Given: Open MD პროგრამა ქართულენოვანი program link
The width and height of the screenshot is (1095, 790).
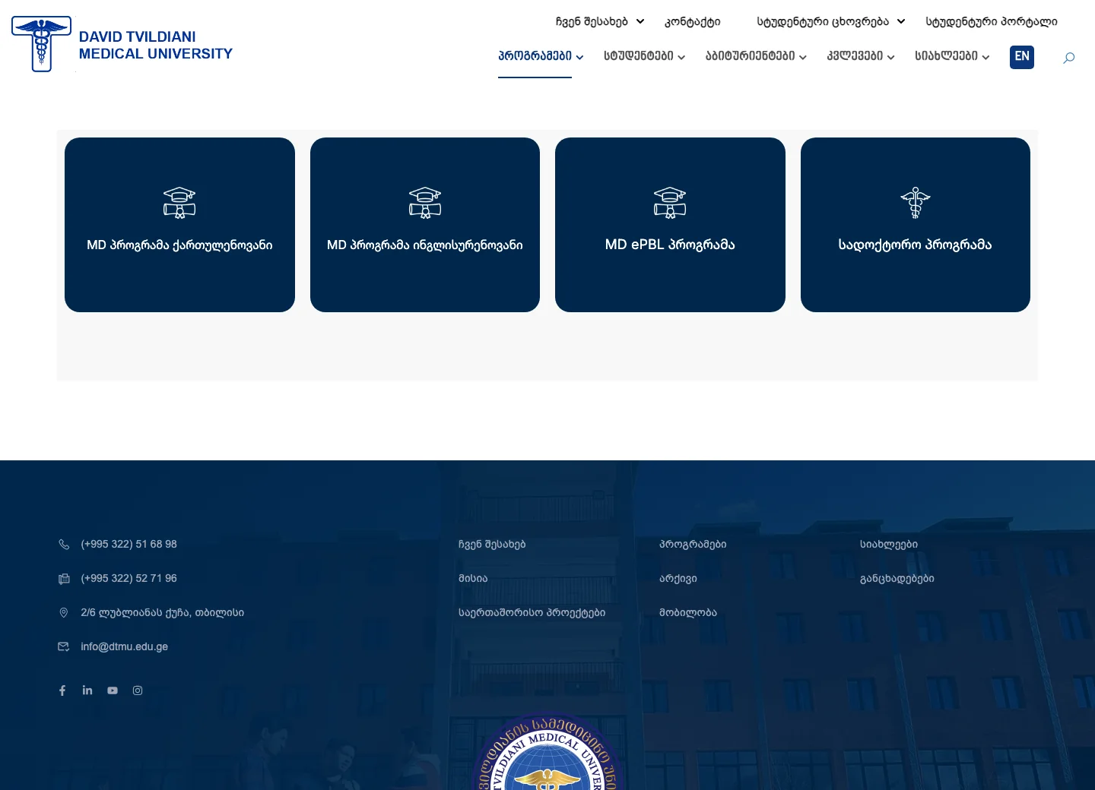Looking at the screenshot, I should click(179, 245).
